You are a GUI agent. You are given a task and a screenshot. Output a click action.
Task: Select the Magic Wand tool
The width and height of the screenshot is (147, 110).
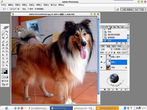point(7,35)
